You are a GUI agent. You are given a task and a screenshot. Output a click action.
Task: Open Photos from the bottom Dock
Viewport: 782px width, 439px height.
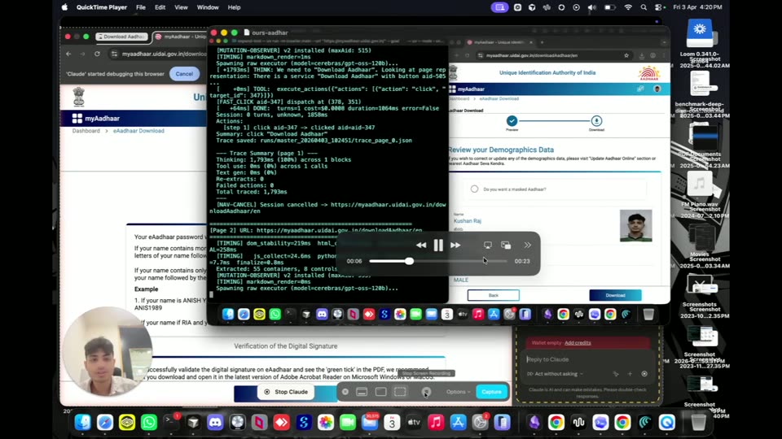pyautogui.click(x=326, y=422)
